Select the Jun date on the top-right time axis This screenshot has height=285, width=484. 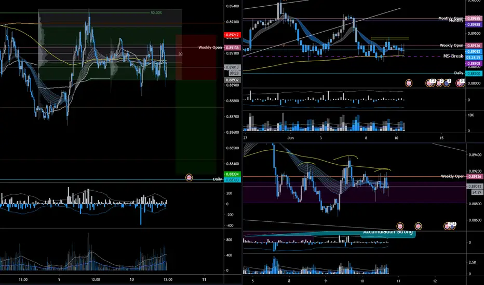290,138
